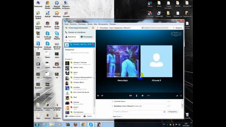This screenshot has height=127, width=226.
Task: Click Закрыть to close conversation
Action: pyautogui.click(x=178, y=28)
